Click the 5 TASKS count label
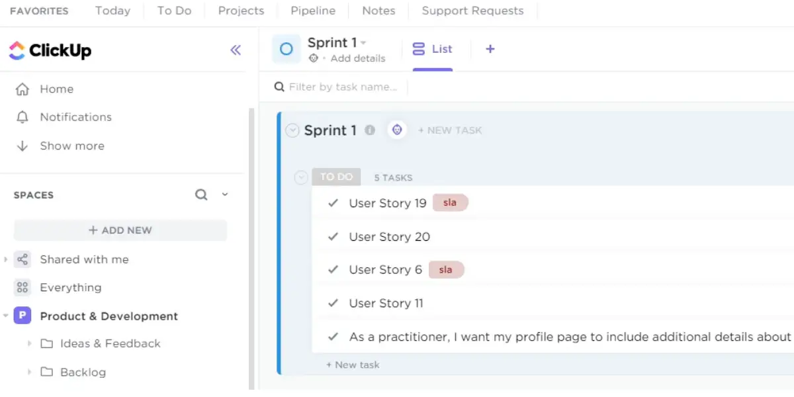Image resolution: width=794 pixels, height=397 pixels. click(x=393, y=177)
